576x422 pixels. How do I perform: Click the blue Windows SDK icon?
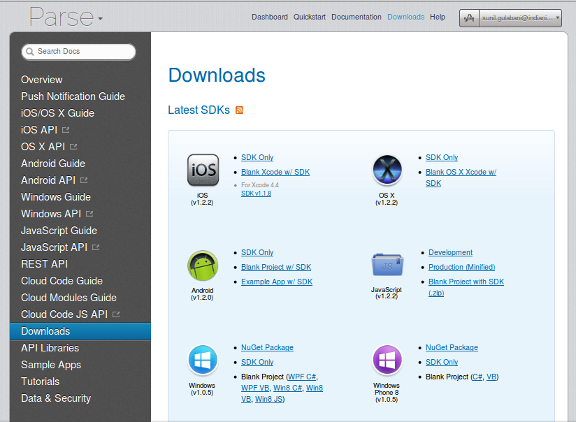click(x=203, y=360)
